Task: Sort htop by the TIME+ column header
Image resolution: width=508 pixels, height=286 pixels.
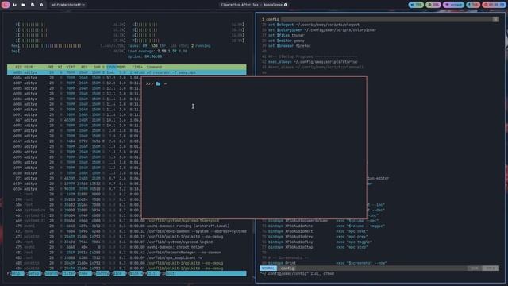Action: [137, 67]
